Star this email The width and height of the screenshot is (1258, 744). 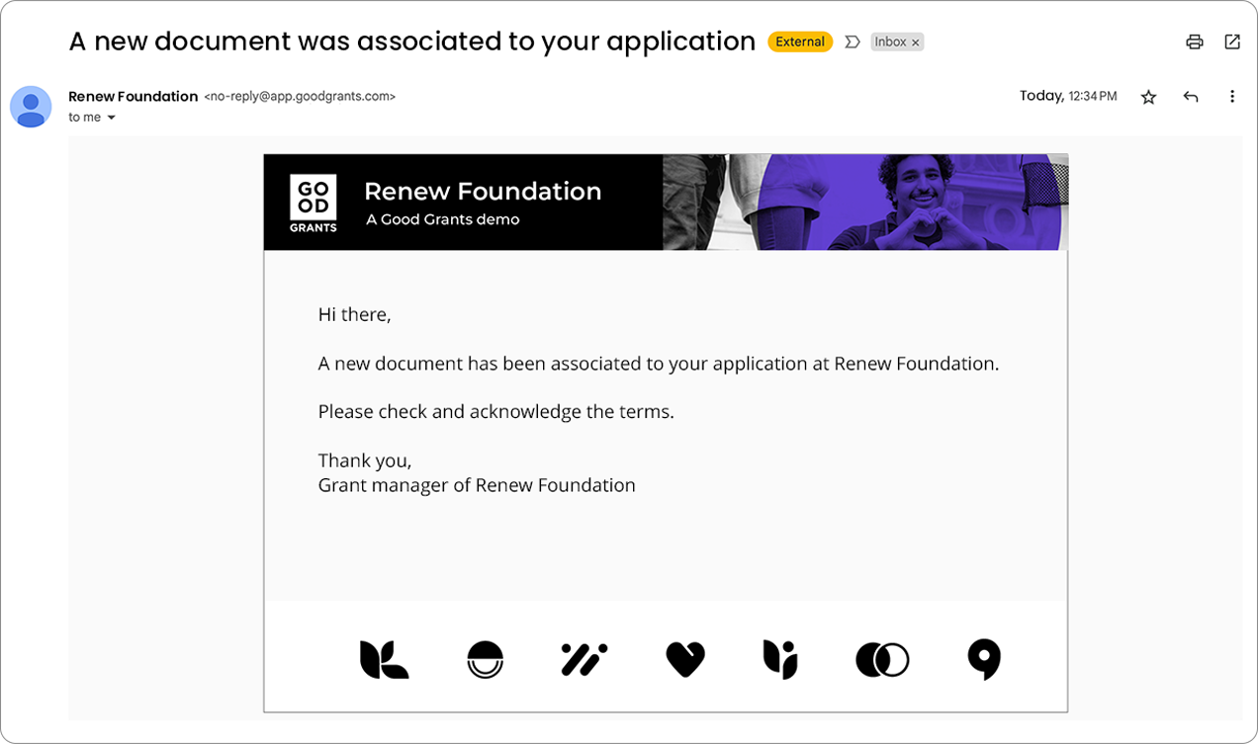tap(1148, 96)
